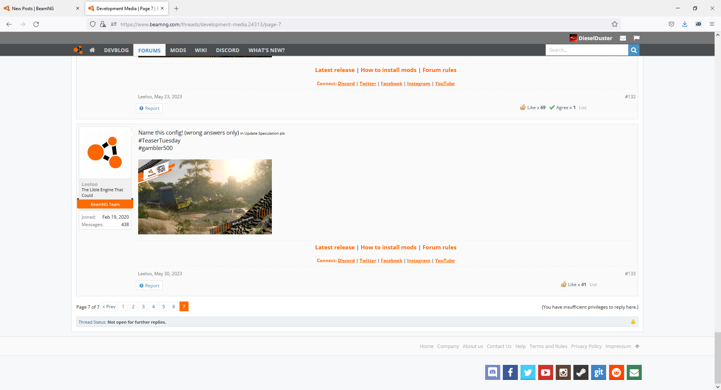The image size is (721, 390).
Task: Go to page 6 of the thread
Action: coord(173,306)
